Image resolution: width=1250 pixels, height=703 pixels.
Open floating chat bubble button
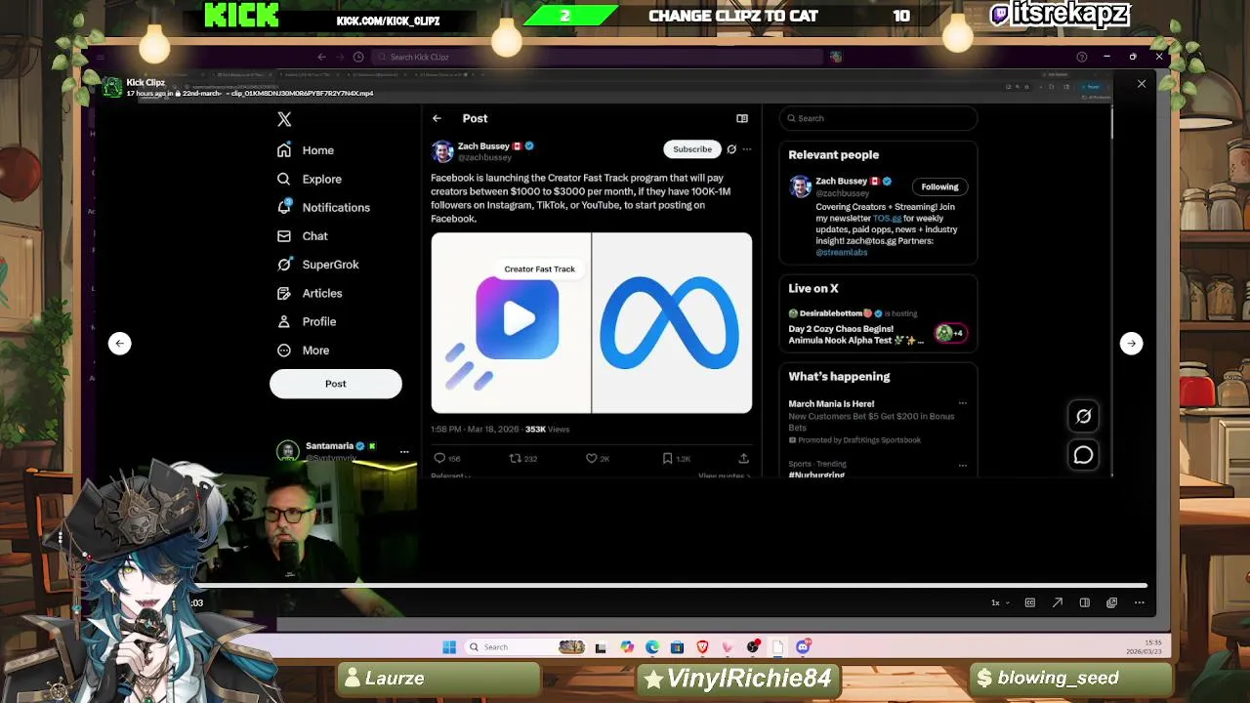point(1083,455)
